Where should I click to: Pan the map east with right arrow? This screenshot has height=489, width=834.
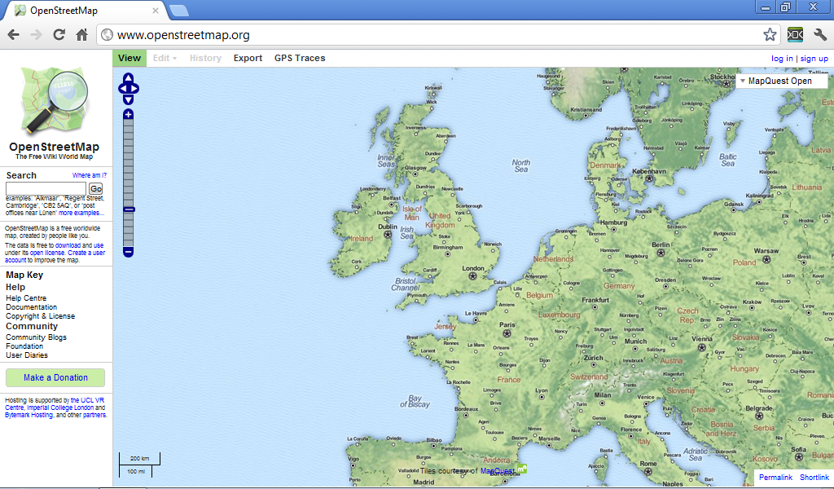pos(134,88)
